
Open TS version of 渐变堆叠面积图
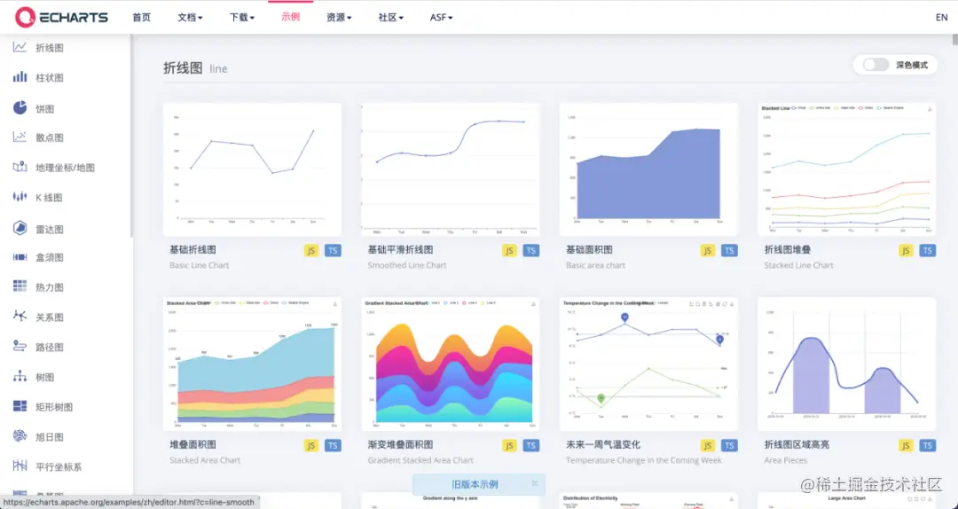point(531,445)
